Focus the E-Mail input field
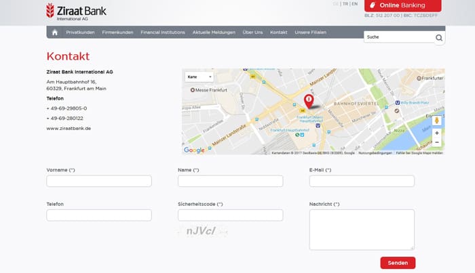The image size is (475, 273). coord(362,181)
